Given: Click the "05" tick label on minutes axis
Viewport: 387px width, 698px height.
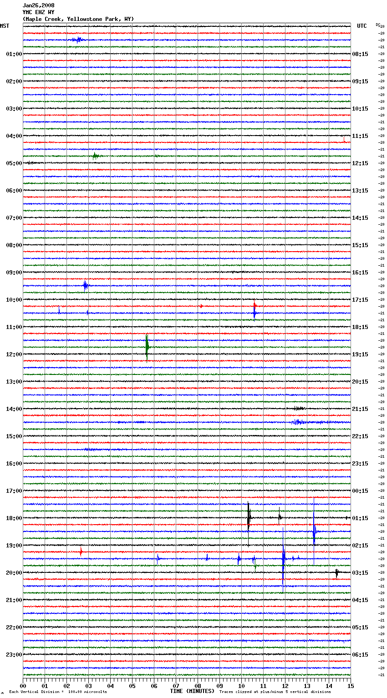Looking at the screenshot, I should pyautogui.click(x=132, y=686).
